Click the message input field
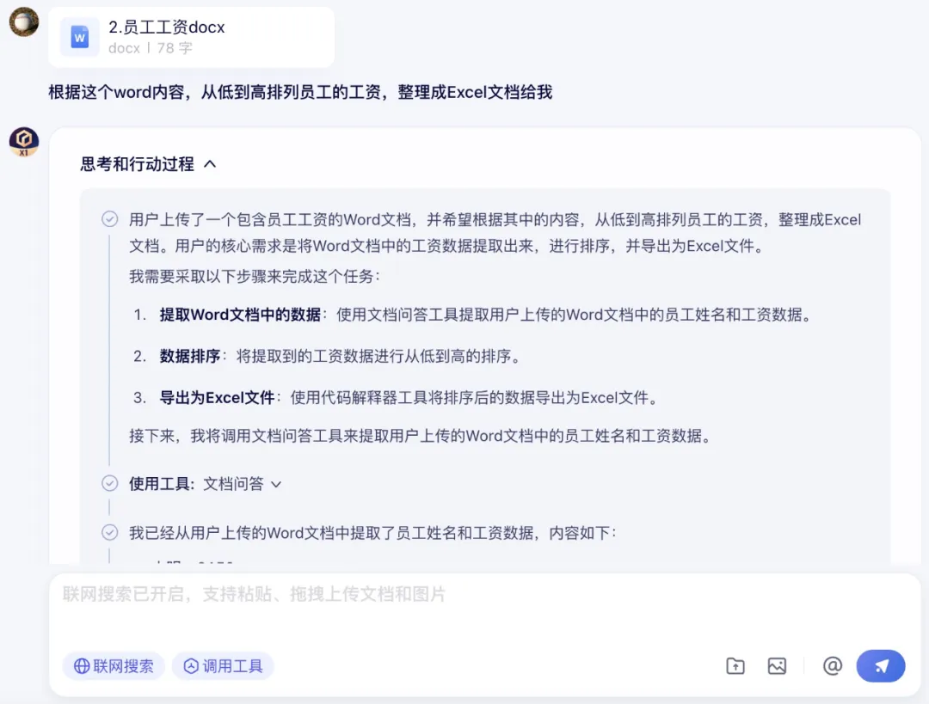Screen dimensions: 929x704 click(484, 609)
